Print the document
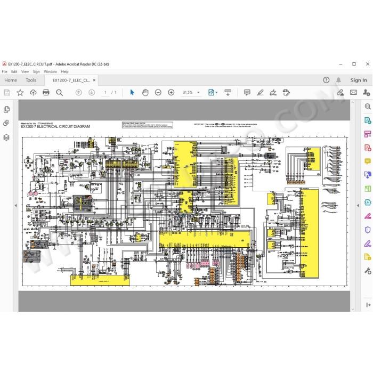 46,93
